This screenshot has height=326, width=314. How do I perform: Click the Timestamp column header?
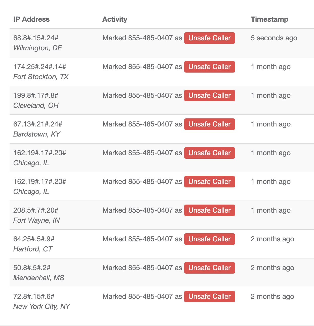tap(269, 19)
